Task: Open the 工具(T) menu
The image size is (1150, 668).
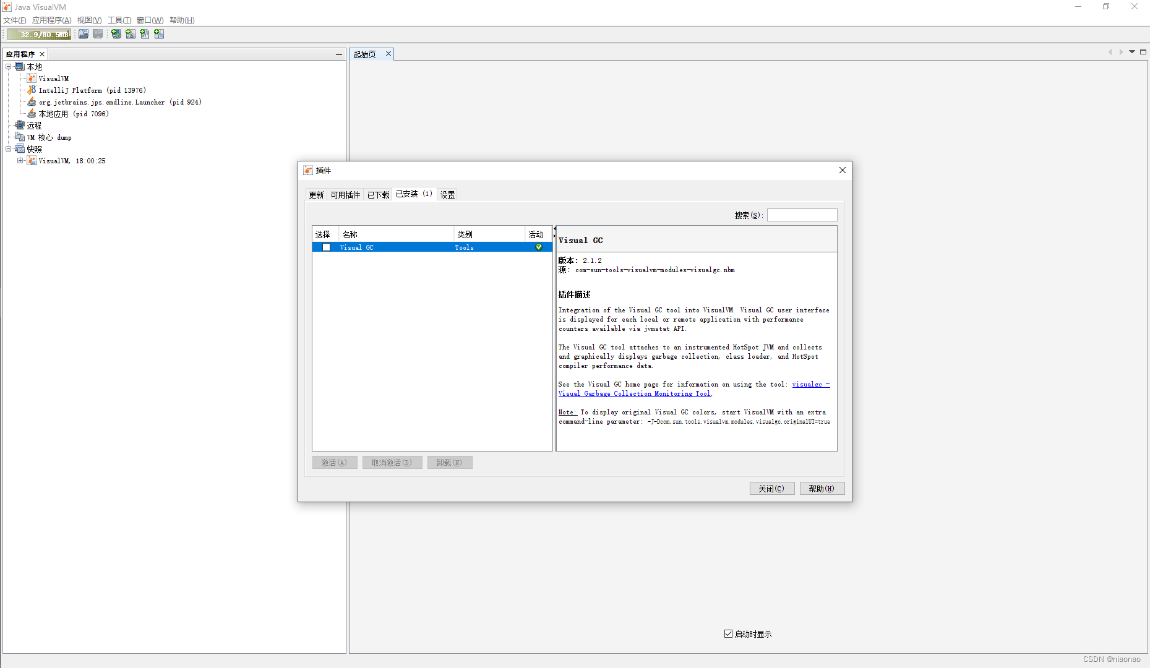Action: coord(119,20)
